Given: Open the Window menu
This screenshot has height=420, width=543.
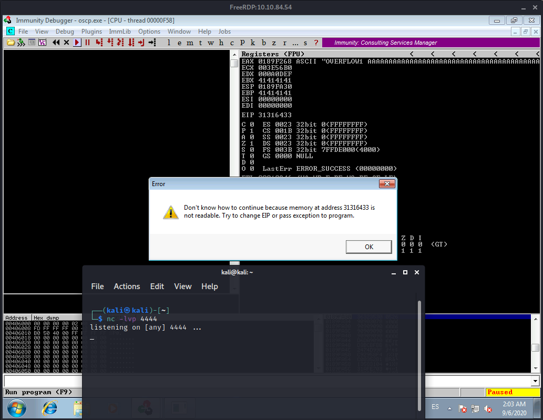Looking at the screenshot, I should (x=179, y=32).
